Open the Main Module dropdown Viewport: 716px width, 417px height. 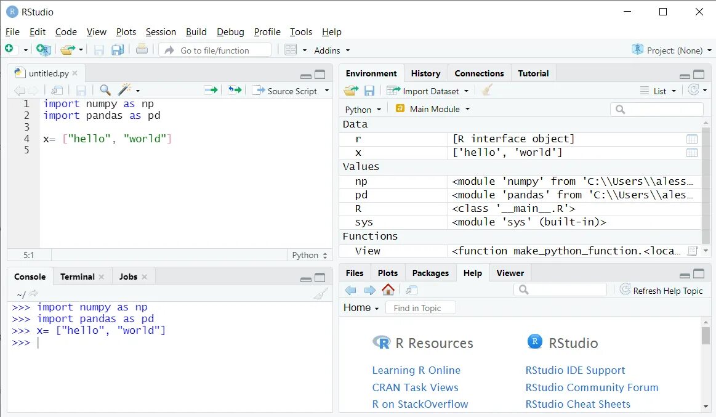pos(432,108)
